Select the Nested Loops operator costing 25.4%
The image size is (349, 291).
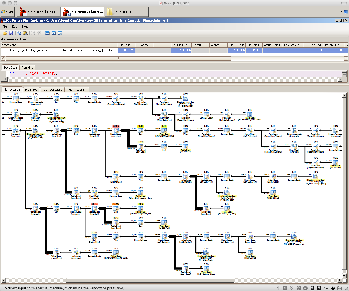coord(94,209)
